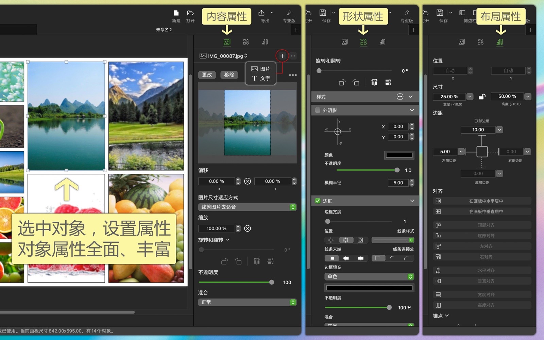Choose 文字 from the add popup menu
The width and height of the screenshot is (544, 340).
261,78
